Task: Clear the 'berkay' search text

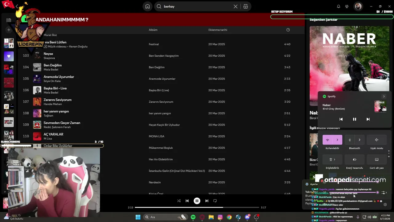Action: 235,6
